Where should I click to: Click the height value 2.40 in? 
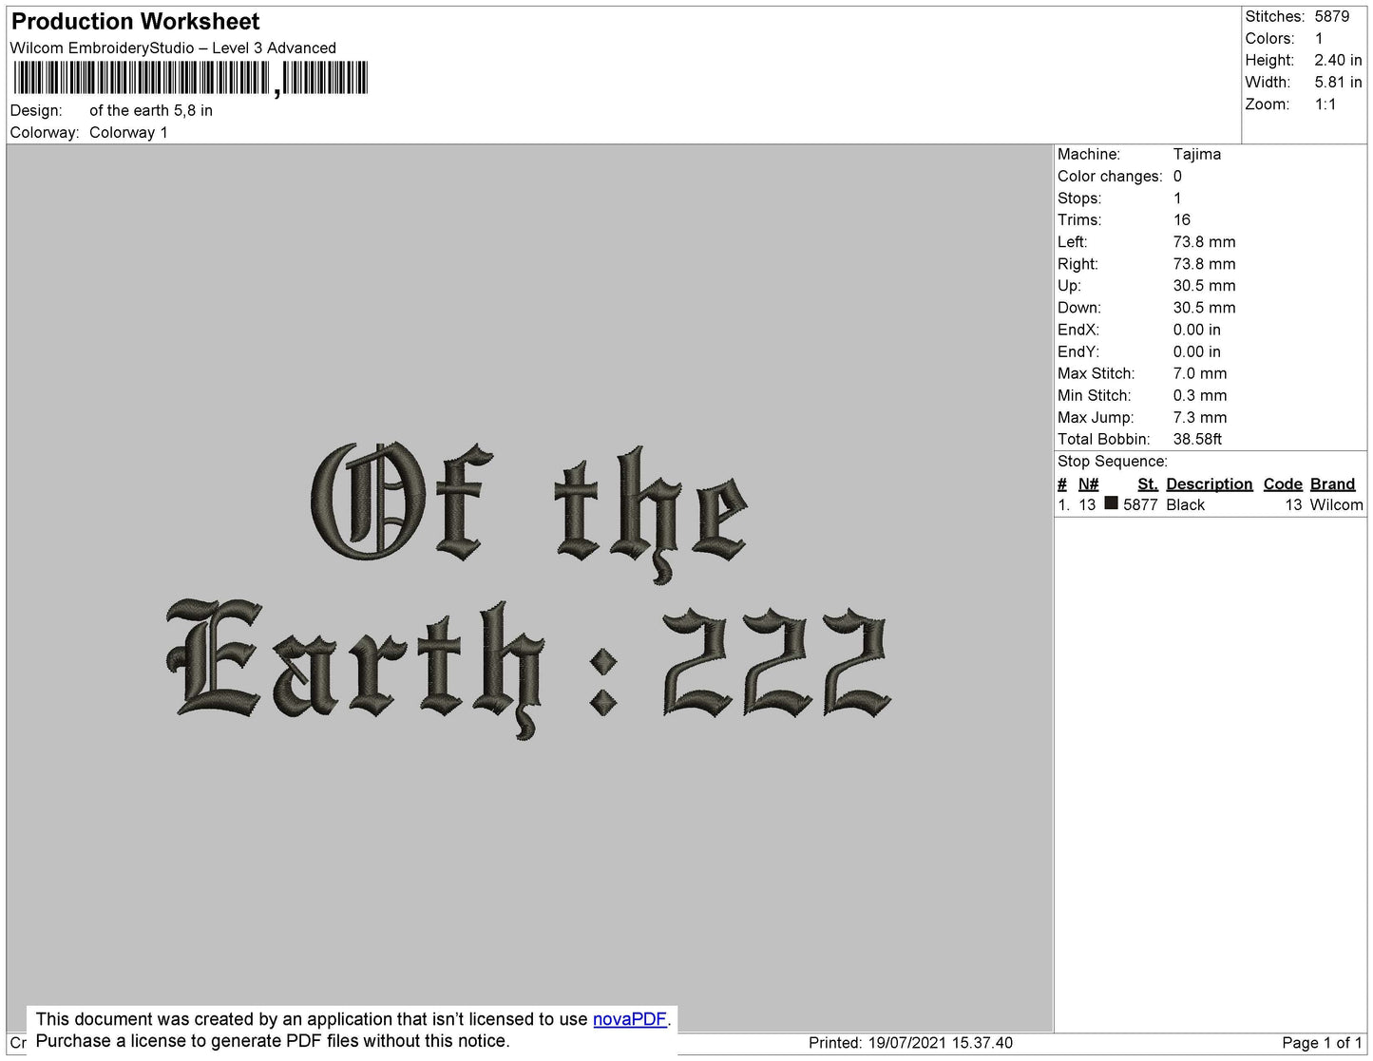[x=1338, y=60]
